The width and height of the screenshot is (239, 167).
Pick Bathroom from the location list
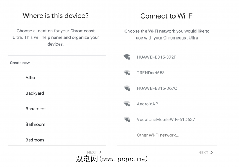click(x=35, y=125)
